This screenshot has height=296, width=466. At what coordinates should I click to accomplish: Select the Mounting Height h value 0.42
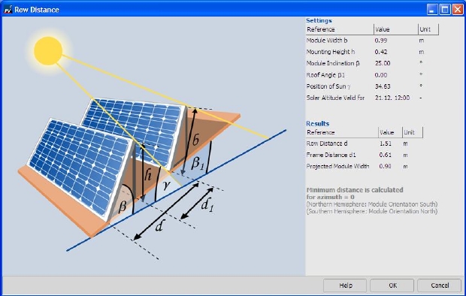381,52
